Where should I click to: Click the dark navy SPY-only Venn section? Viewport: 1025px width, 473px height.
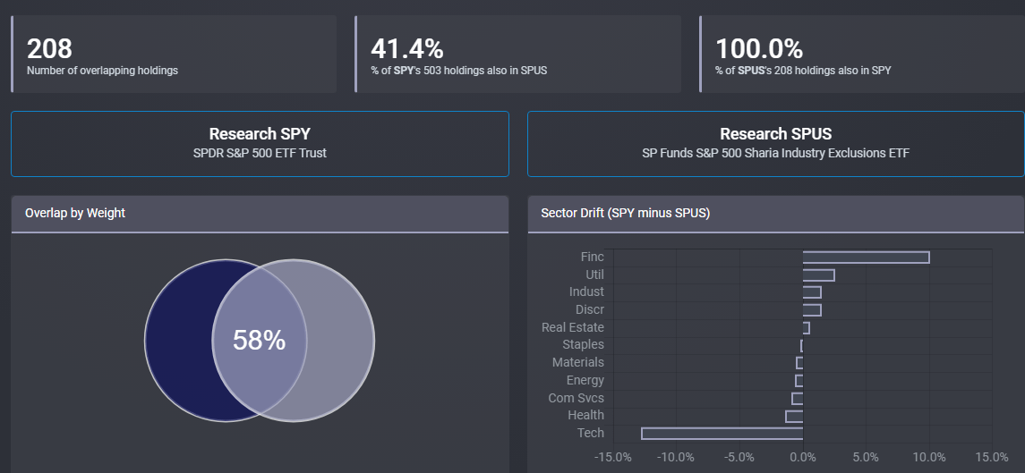(178, 341)
